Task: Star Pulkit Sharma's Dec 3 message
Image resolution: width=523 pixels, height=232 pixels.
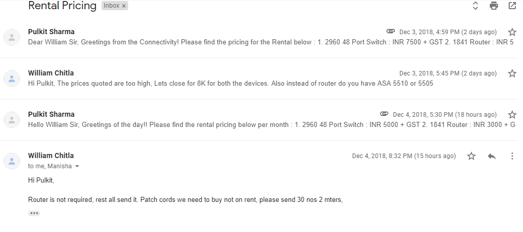Action: 512,32
